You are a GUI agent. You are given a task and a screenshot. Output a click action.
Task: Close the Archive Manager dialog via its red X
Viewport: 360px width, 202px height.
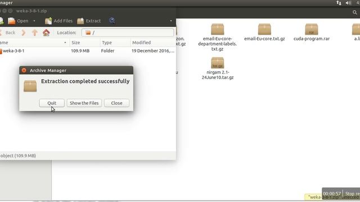click(x=24, y=70)
